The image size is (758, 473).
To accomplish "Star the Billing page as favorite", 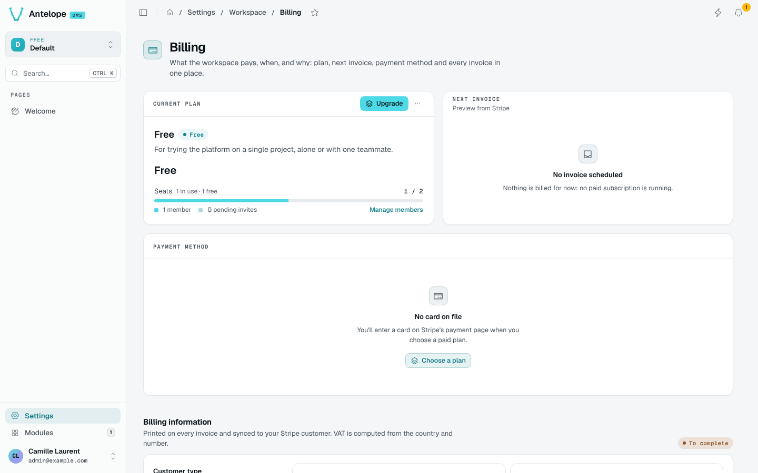I will pyautogui.click(x=315, y=13).
